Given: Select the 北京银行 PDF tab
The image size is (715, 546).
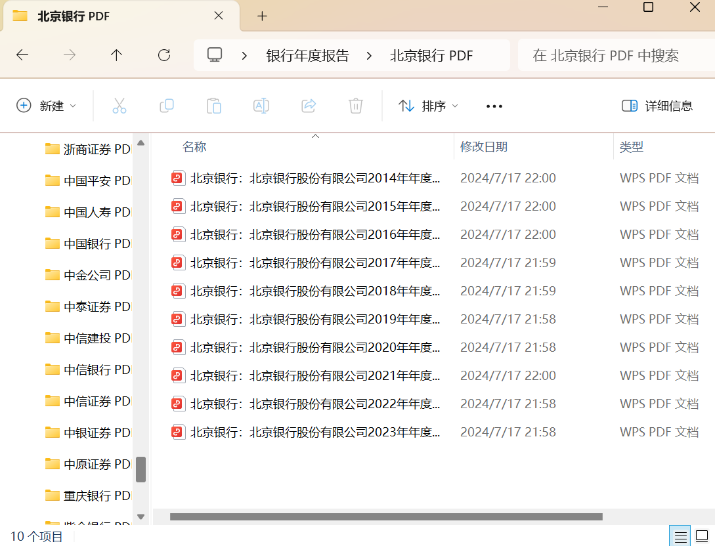Looking at the screenshot, I should click(121, 16).
